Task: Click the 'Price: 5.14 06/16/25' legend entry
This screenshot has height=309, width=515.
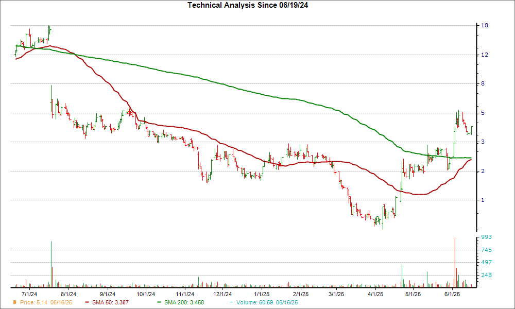Action: pos(46,302)
